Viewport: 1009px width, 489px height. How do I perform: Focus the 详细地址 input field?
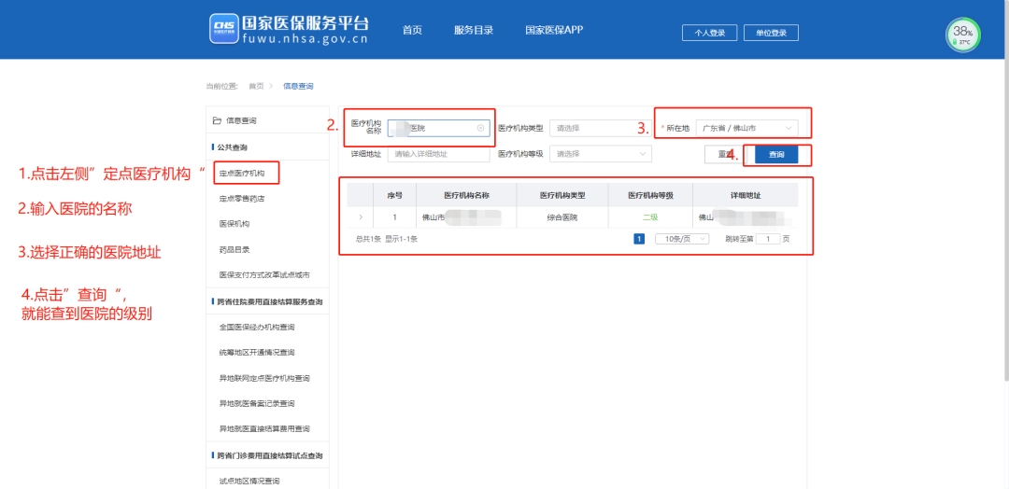pos(439,154)
